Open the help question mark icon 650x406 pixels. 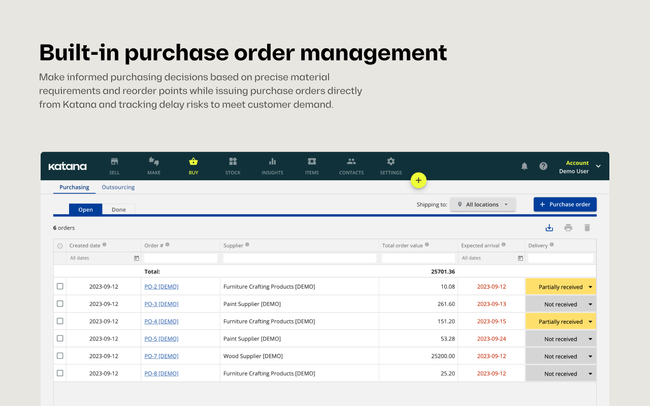pos(543,166)
